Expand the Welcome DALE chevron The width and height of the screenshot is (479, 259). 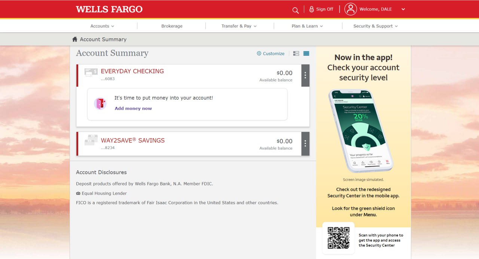[x=403, y=9]
